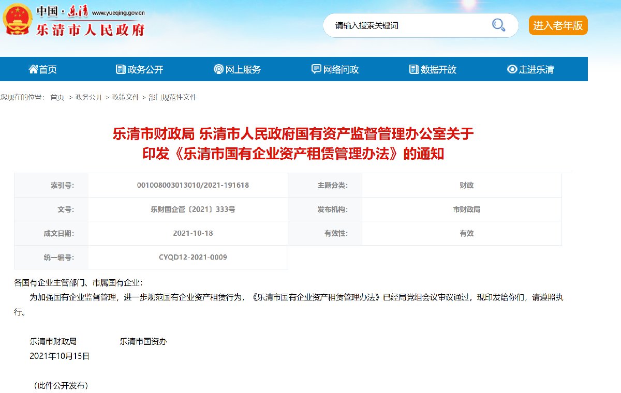
Task: Go to the 网上服务 navigation menu text
Action: pyautogui.click(x=243, y=69)
